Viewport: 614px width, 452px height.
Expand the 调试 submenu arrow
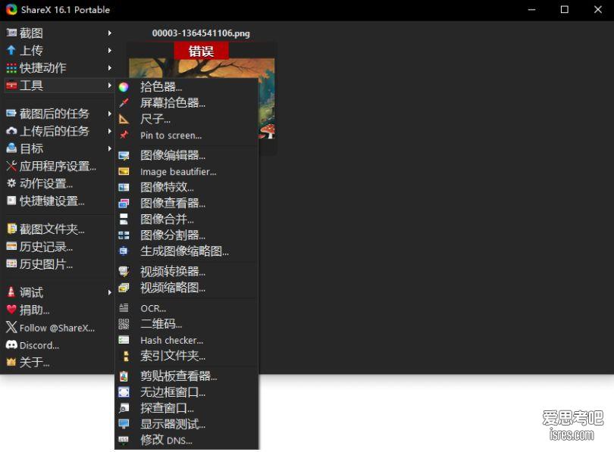click(x=110, y=292)
